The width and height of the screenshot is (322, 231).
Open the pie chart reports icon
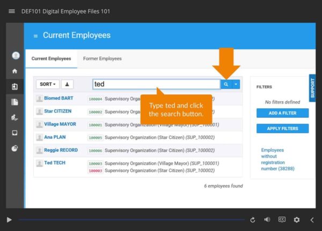(x=15, y=148)
